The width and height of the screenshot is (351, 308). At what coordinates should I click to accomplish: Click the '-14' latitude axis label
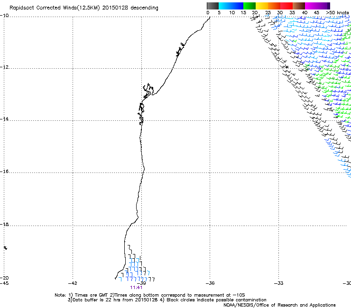4,119
